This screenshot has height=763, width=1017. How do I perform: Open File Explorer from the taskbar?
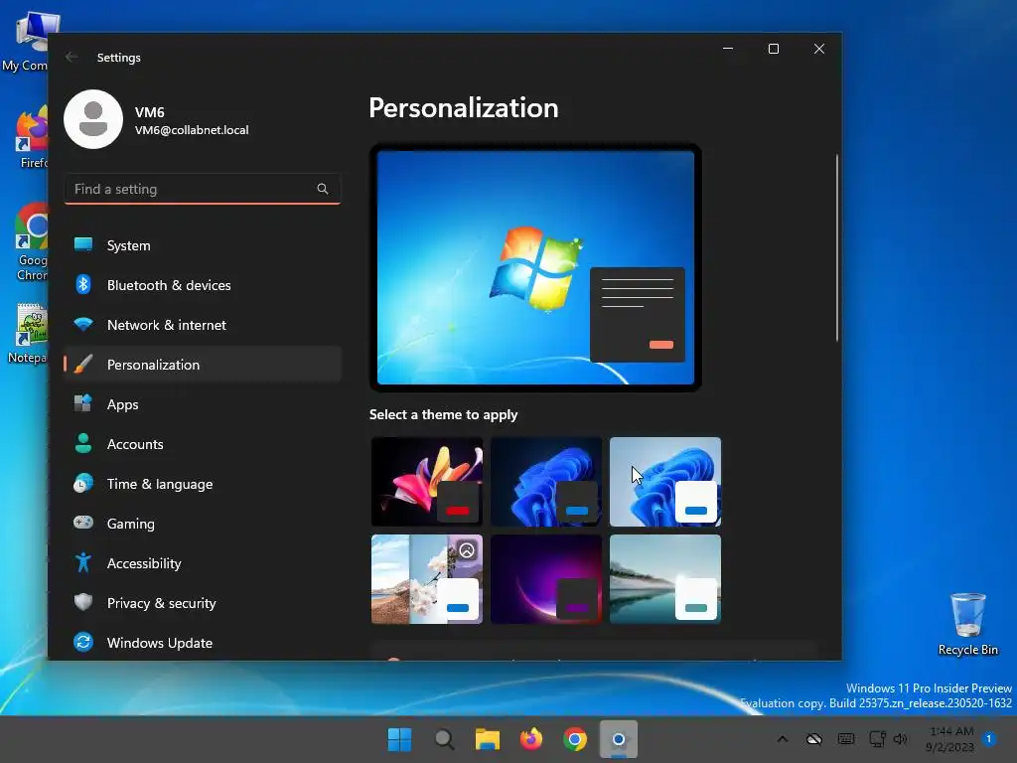click(x=488, y=739)
